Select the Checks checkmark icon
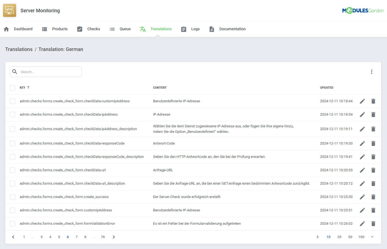The height and width of the screenshot is (249, 387). point(80,29)
